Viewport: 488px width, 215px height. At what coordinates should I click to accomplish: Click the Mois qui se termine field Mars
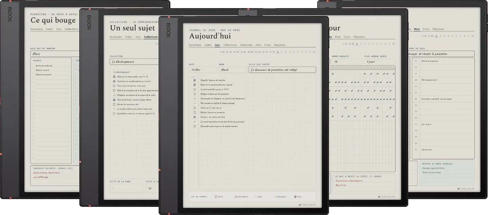55,54
